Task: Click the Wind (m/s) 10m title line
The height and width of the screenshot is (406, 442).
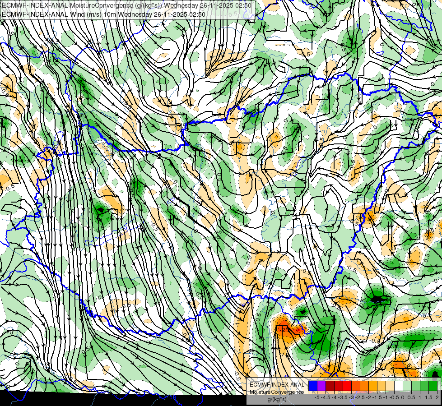Action: pyautogui.click(x=103, y=14)
